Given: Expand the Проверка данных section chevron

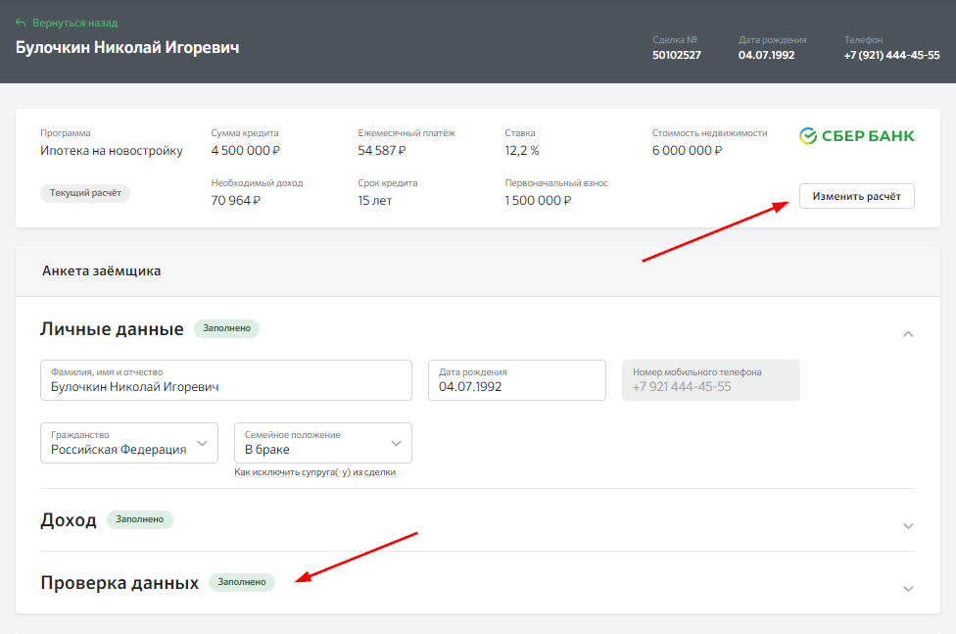Looking at the screenshot, I should coord(908,588).
